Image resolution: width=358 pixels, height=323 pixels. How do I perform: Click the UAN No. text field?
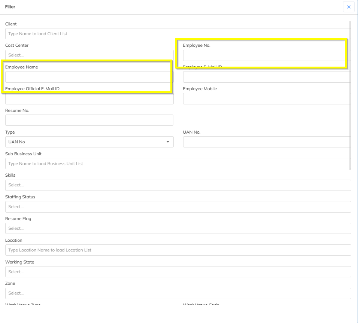[x=267, y=142]
